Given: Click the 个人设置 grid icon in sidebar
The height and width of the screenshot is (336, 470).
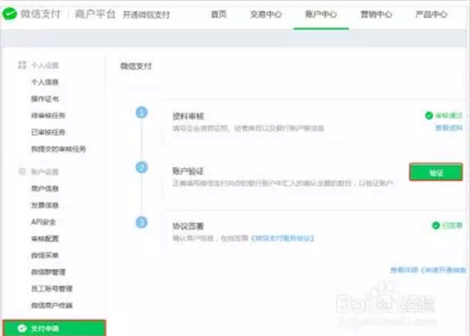Looking at the screenshot, I should pos(22,65).
